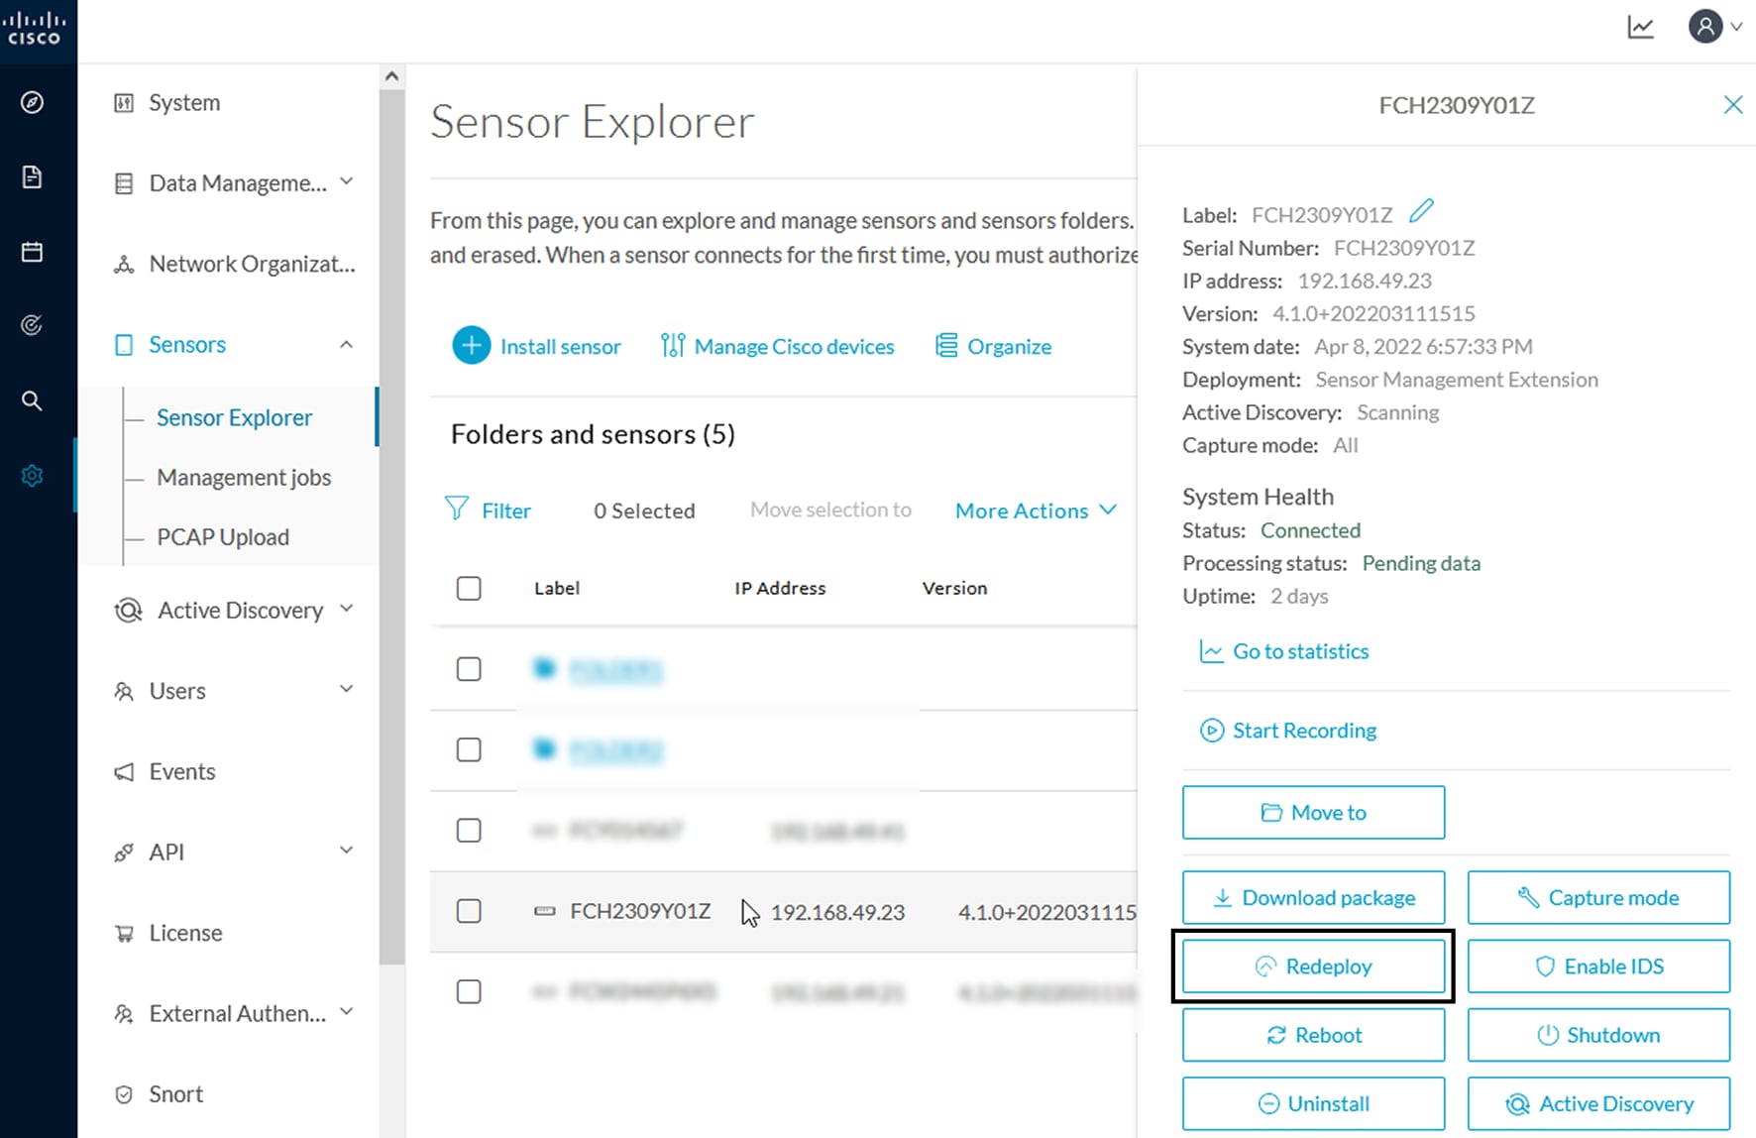Edit the sensor label with the pencil icon
The width and height of the screenshot is (1756, 1138).
(x=1422, y=210)
